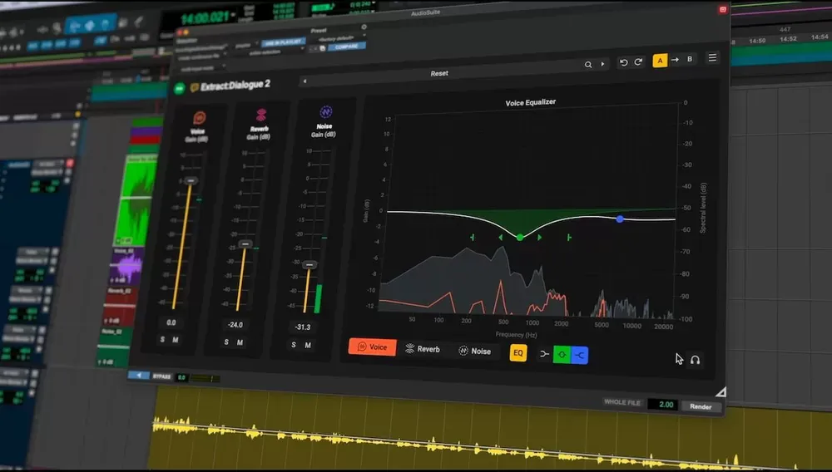Image resolution: width=832 pixels, height=472 pixels.
Task: Click the pink Reverb gain icon
Action: click(x=261, y=115)
